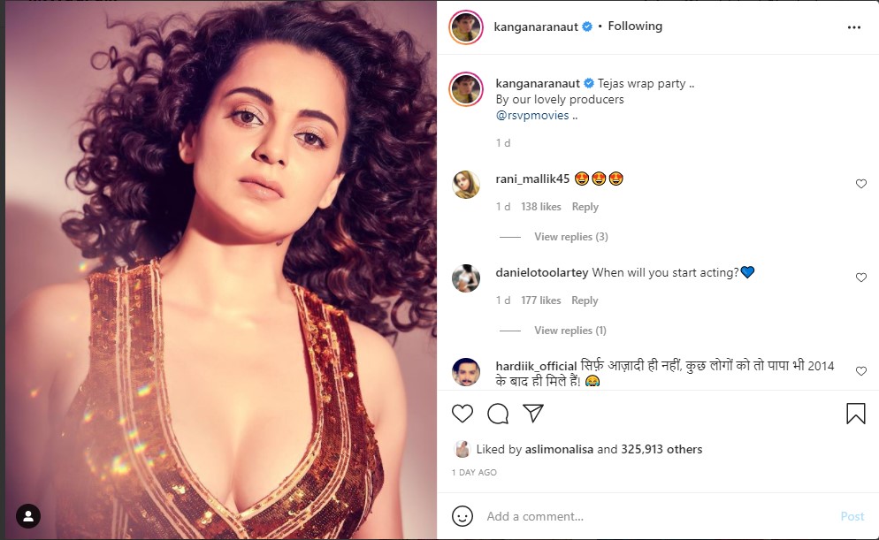
Task: Expand replies under rani_mallik45's comment
Action: click(x=570, y=236)
